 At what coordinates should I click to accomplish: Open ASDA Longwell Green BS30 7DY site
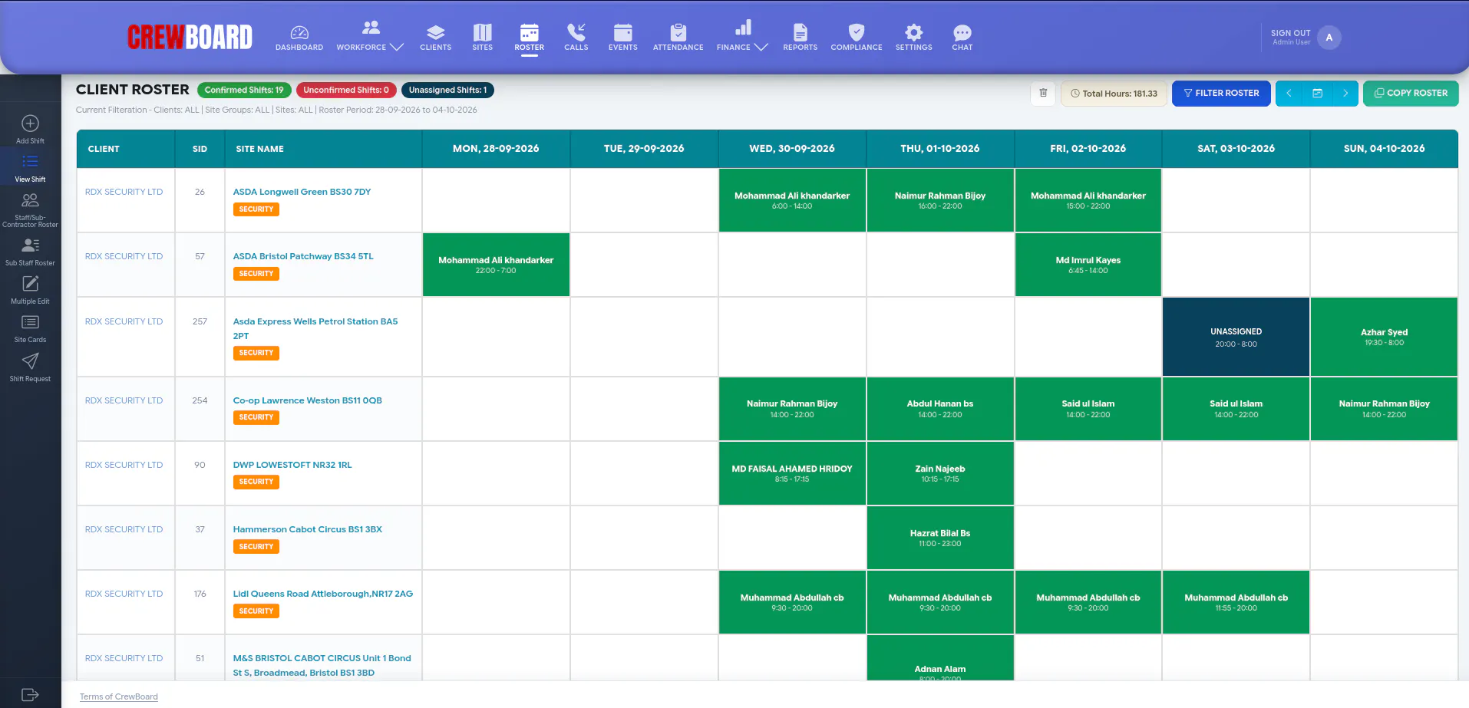click(x=302, y=192)
